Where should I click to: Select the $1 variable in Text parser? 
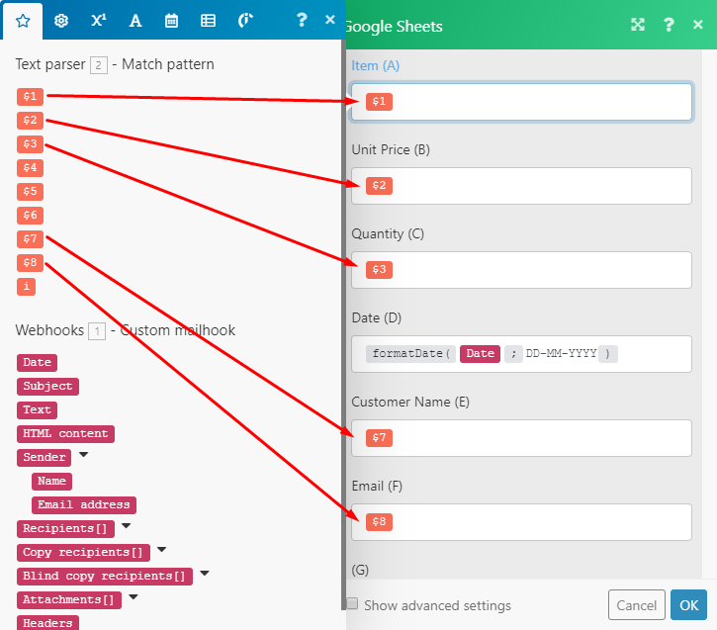pos(31,97)
